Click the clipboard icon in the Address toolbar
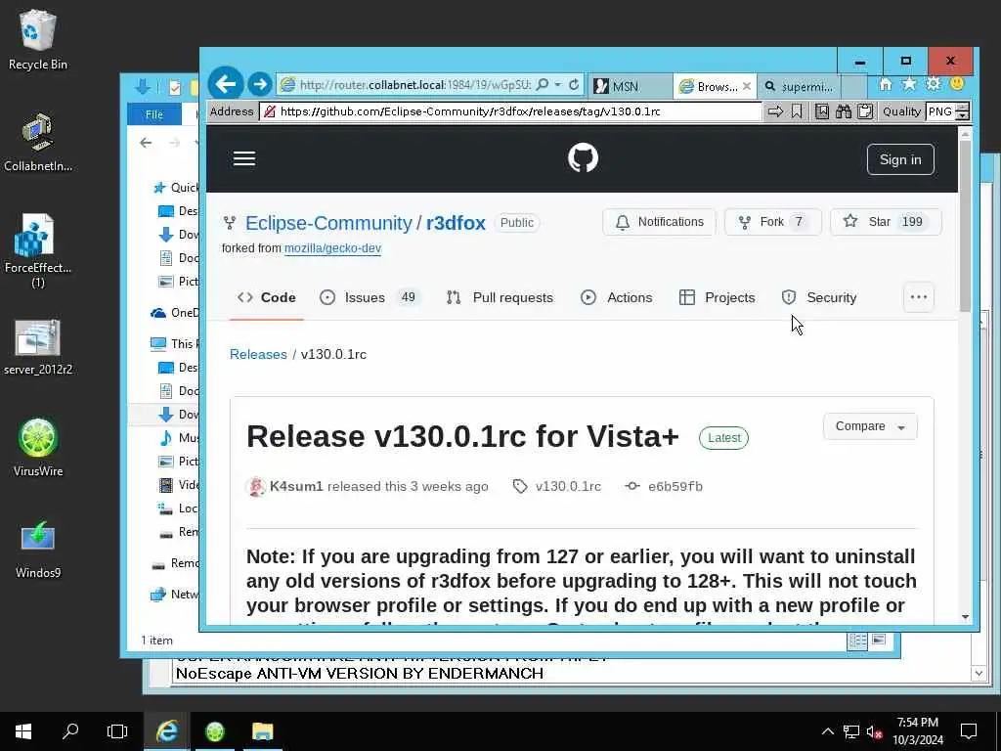The width and height of the screenshot is (1001, 751). pyautogui.click(x=865, y=111)
